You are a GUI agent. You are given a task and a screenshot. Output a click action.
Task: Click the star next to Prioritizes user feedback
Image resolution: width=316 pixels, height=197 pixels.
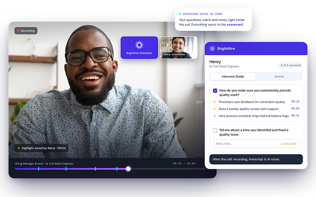(x=215, y=102)
